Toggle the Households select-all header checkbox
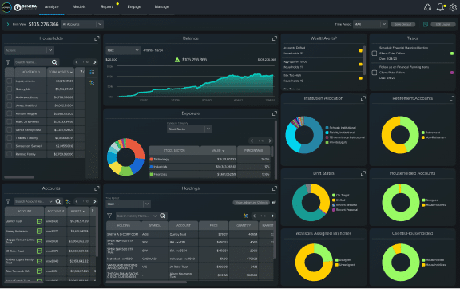This screenshot has height=289, width=460. pos(10,72)
